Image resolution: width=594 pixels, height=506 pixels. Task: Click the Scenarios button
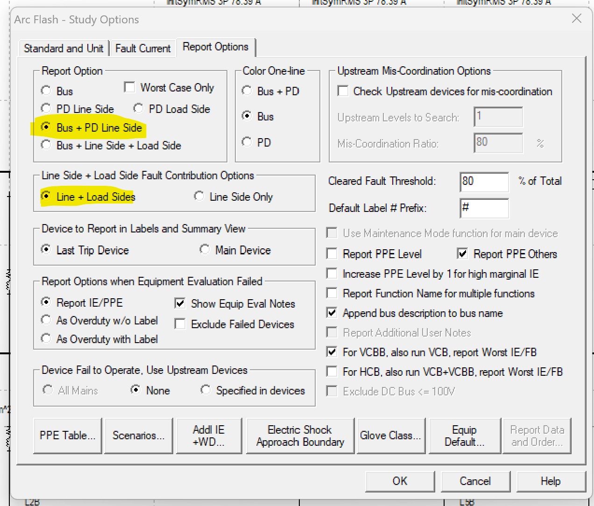(x=139, y=436)
